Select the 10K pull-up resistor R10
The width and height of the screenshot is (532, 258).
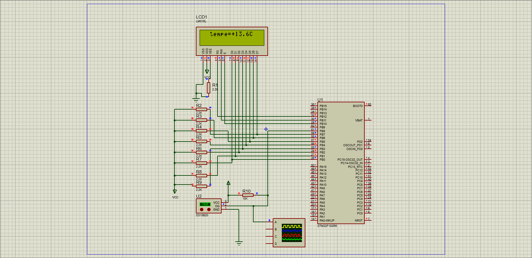(248, 195)
